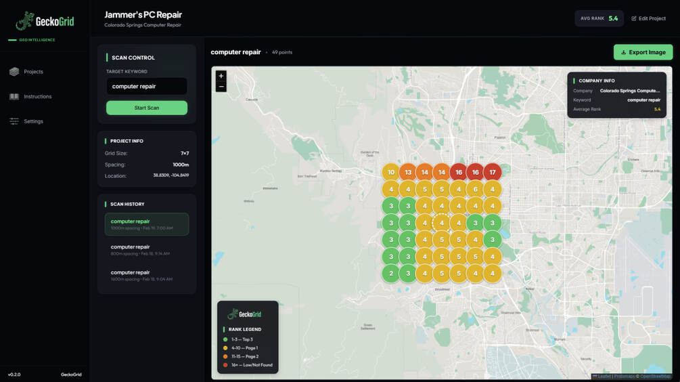The image size is (680, 382).
Task: Click the green Top 3 legend dot
Action: pos(225,339)
